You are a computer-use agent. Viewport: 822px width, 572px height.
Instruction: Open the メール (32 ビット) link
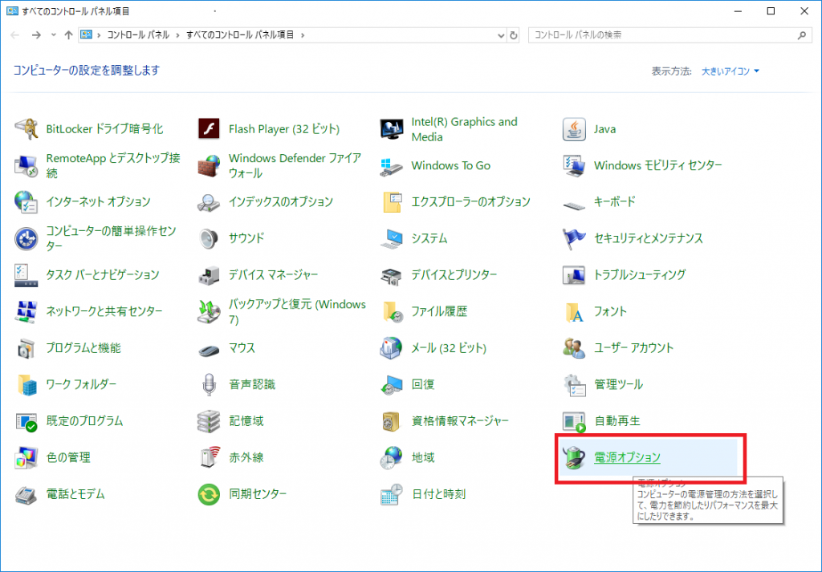point(449,348)
